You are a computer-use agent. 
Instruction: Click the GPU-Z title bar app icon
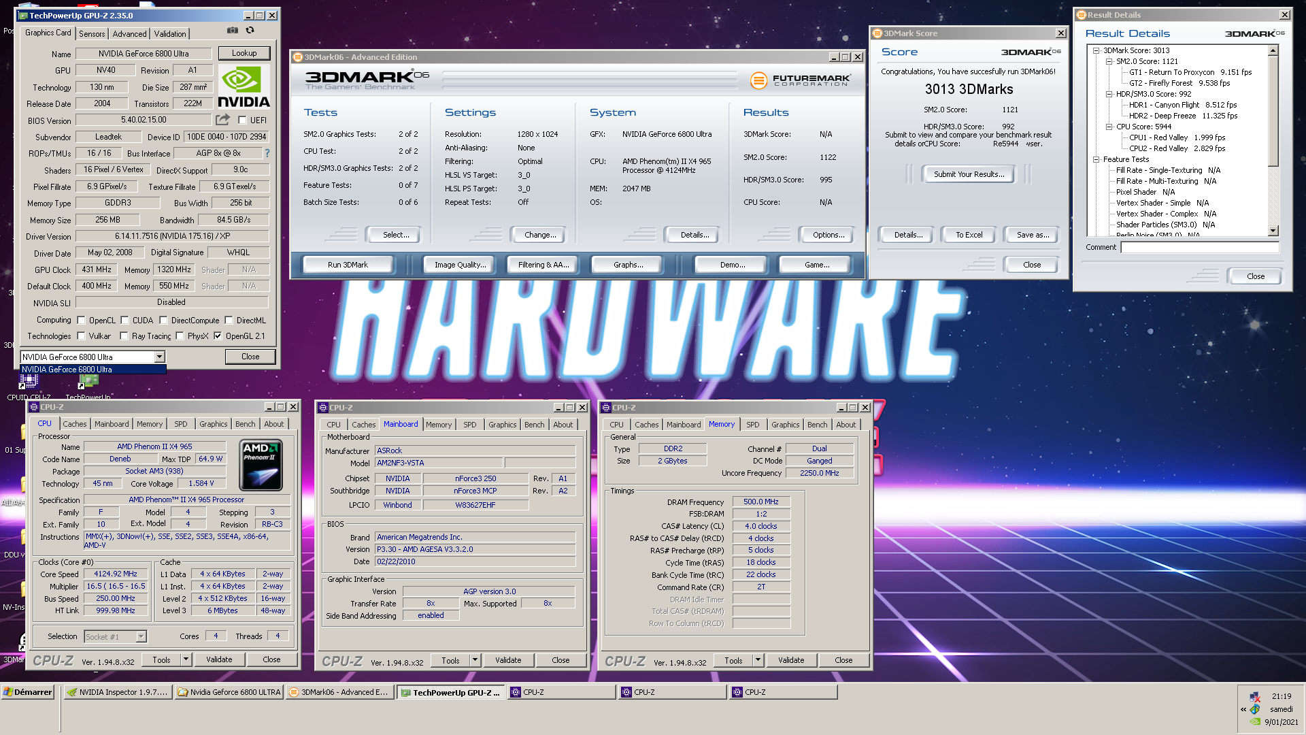23,15
